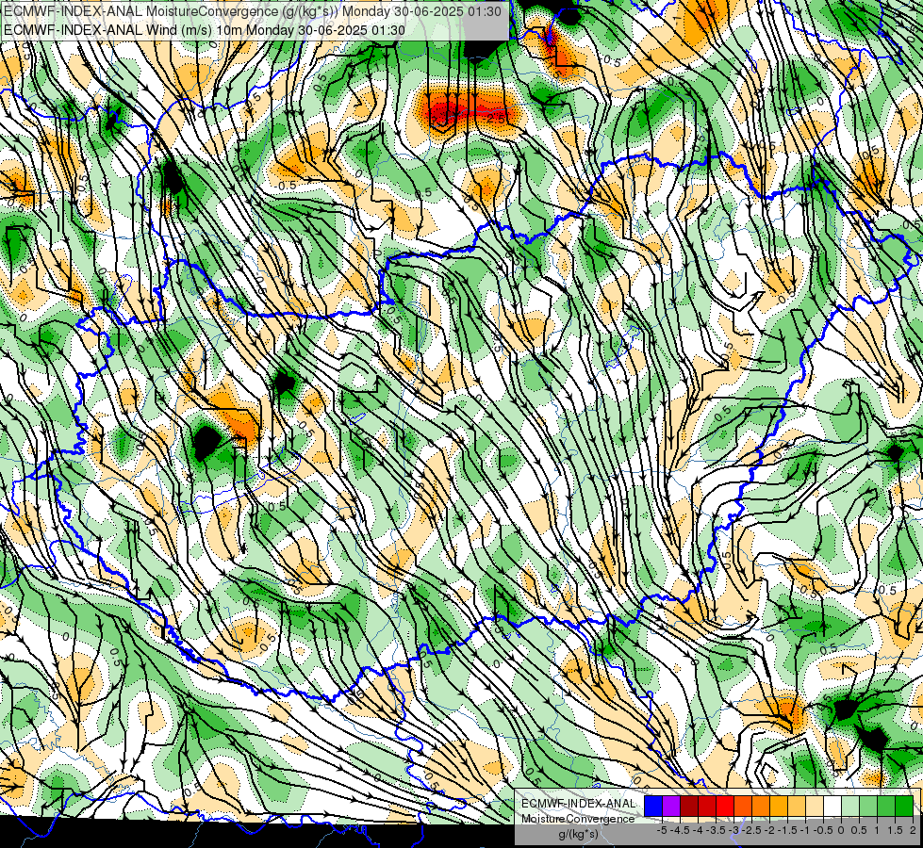Click the legend text 'MoistureConvergence'
This screenshot has height=848, width=923.
pyautogui.click(x=578, y=819)
